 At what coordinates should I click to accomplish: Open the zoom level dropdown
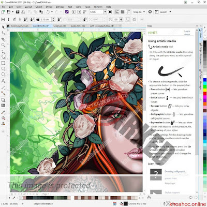105,12
